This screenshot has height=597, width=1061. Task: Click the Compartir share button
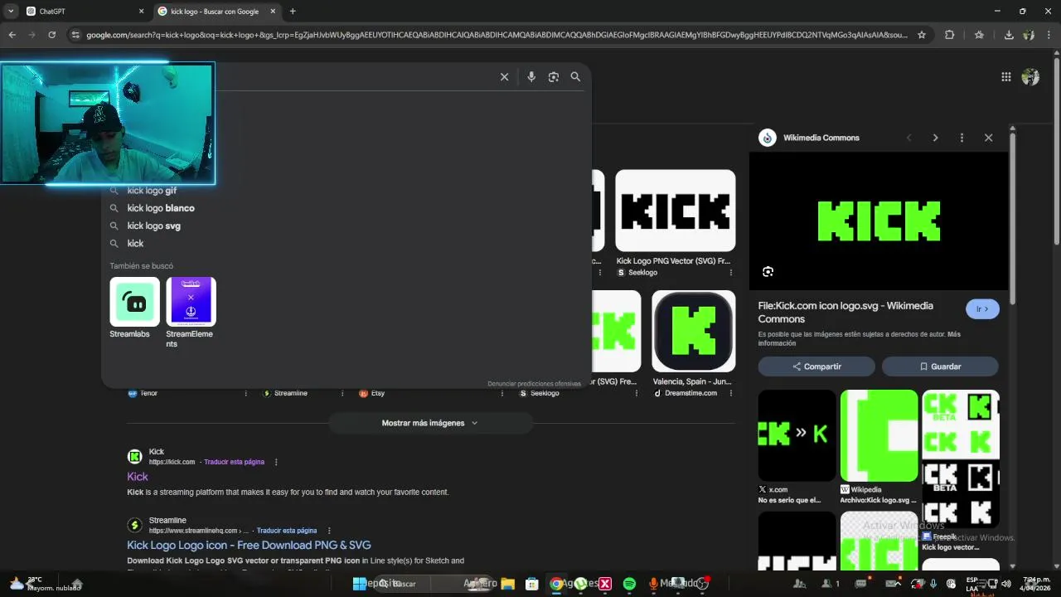[816, 366]
